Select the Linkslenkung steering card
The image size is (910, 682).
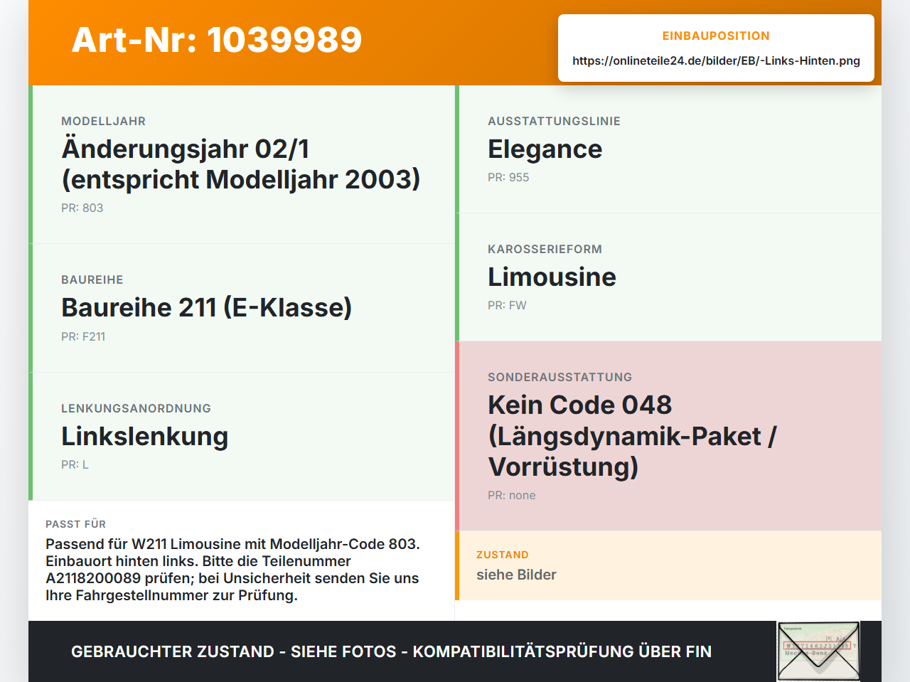pyautogui.click(x=242, y=436)
